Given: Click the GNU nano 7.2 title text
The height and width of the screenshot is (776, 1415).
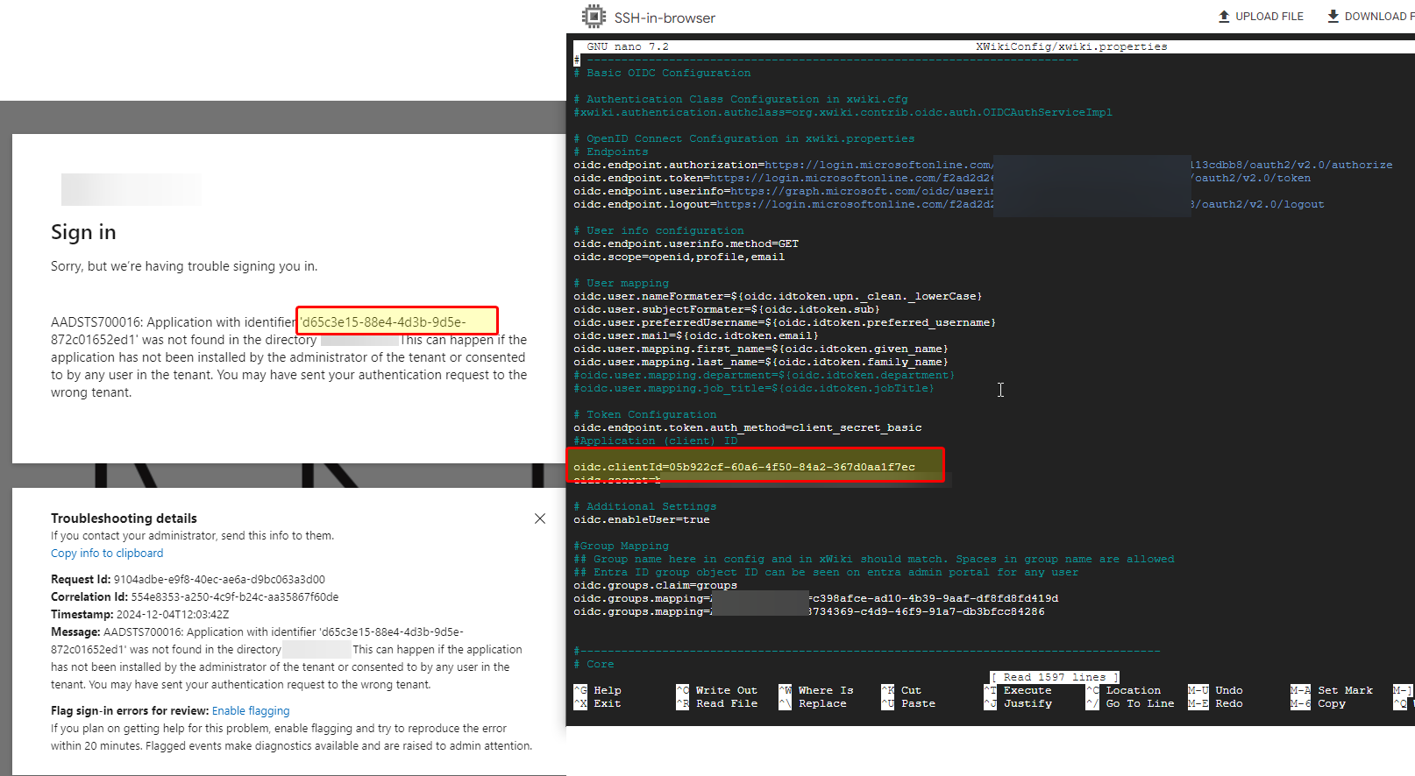Looking at the screenshot, I should (628, 46).
